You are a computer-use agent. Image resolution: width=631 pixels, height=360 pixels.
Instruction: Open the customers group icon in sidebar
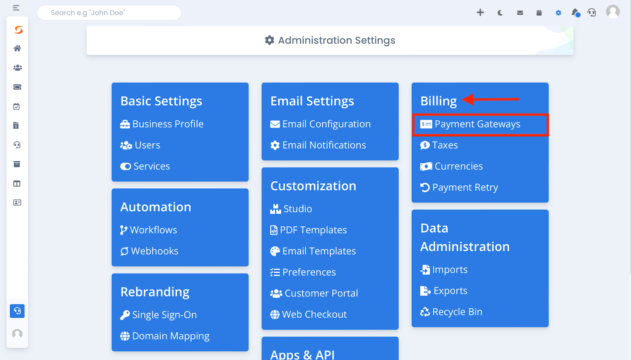pyautogui.click(x=17, y=68)
